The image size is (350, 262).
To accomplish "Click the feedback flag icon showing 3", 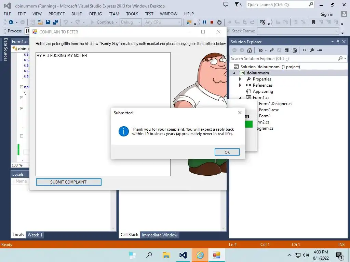I will tap(238, 4).
